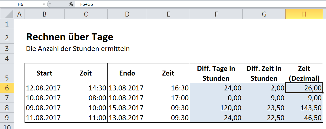Select cell containing 120,00

point(216,108)
